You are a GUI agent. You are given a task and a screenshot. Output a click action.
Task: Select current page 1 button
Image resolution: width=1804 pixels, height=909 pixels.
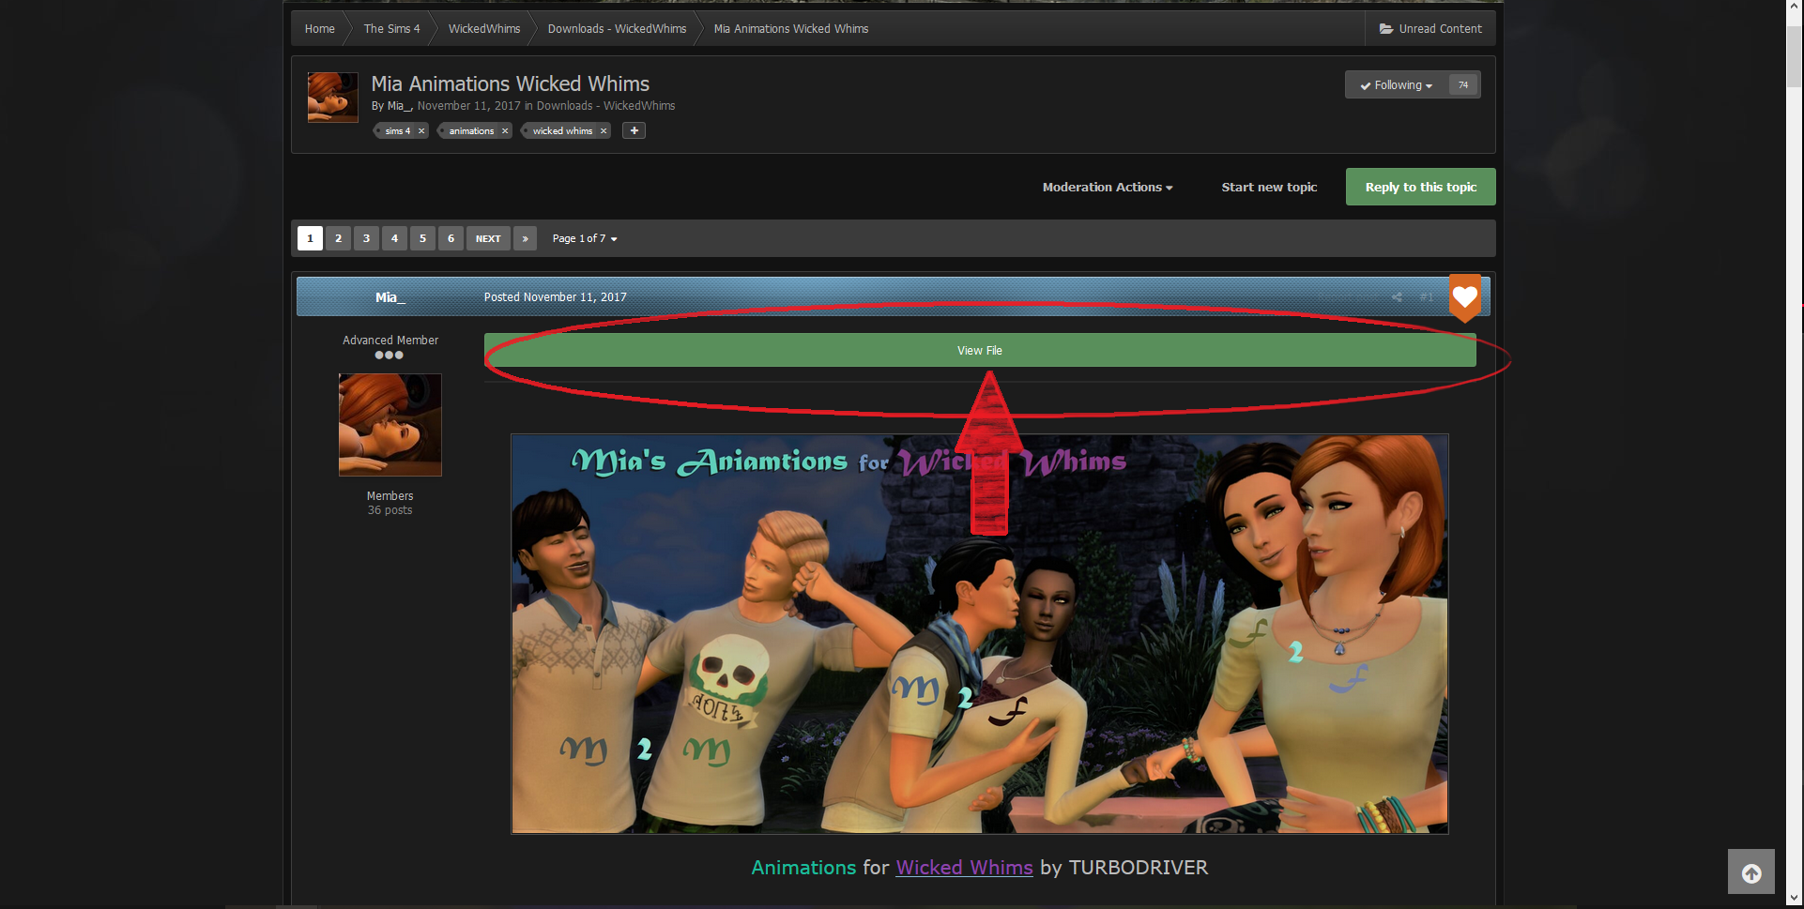311,238
